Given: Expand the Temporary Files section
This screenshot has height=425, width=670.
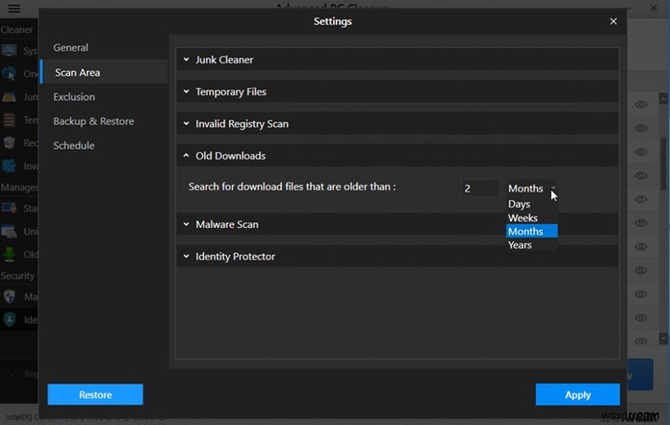Looking at the screenshot, I should coord(230,92).
